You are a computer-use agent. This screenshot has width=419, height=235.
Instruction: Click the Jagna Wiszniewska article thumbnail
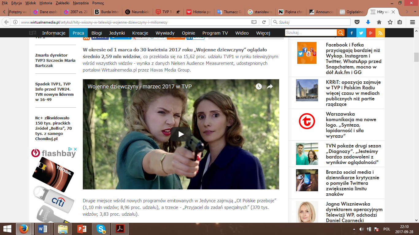(x=307, y=212)
